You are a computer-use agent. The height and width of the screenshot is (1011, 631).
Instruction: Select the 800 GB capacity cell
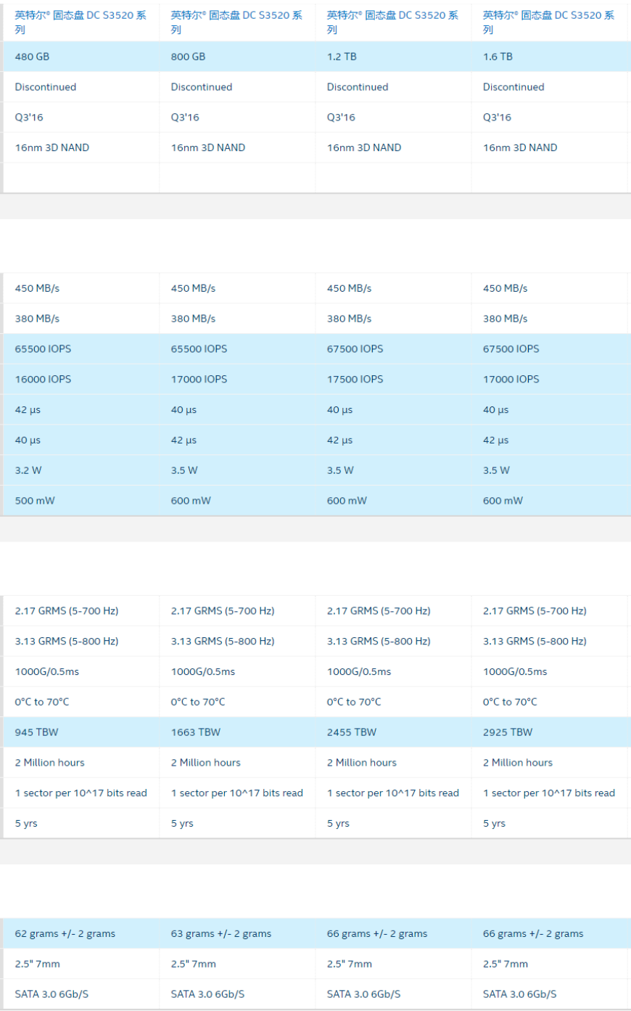click(237, 57)
